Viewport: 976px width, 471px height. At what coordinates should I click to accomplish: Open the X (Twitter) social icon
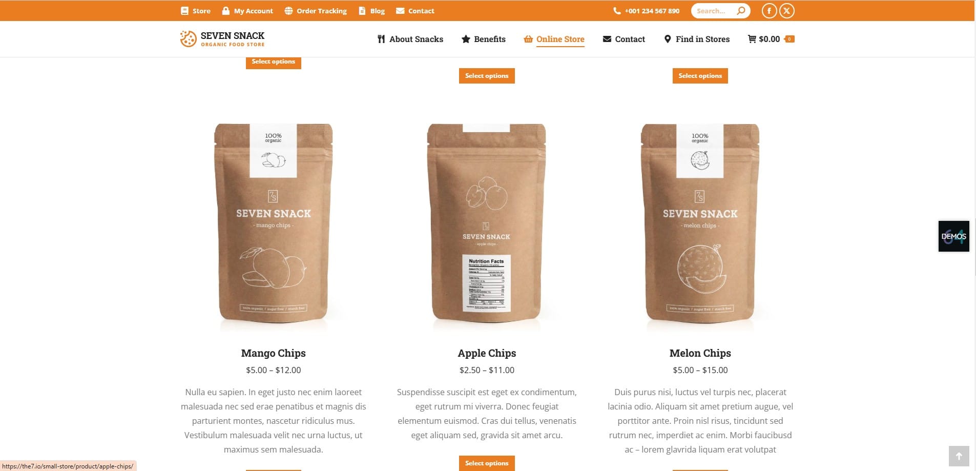point(787,11)
